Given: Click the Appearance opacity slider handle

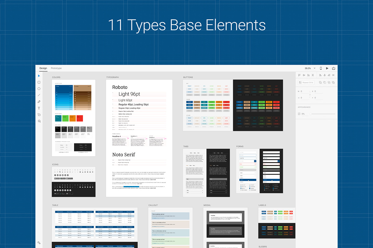Looking at the screenshot, I should (x=310, y=114).
